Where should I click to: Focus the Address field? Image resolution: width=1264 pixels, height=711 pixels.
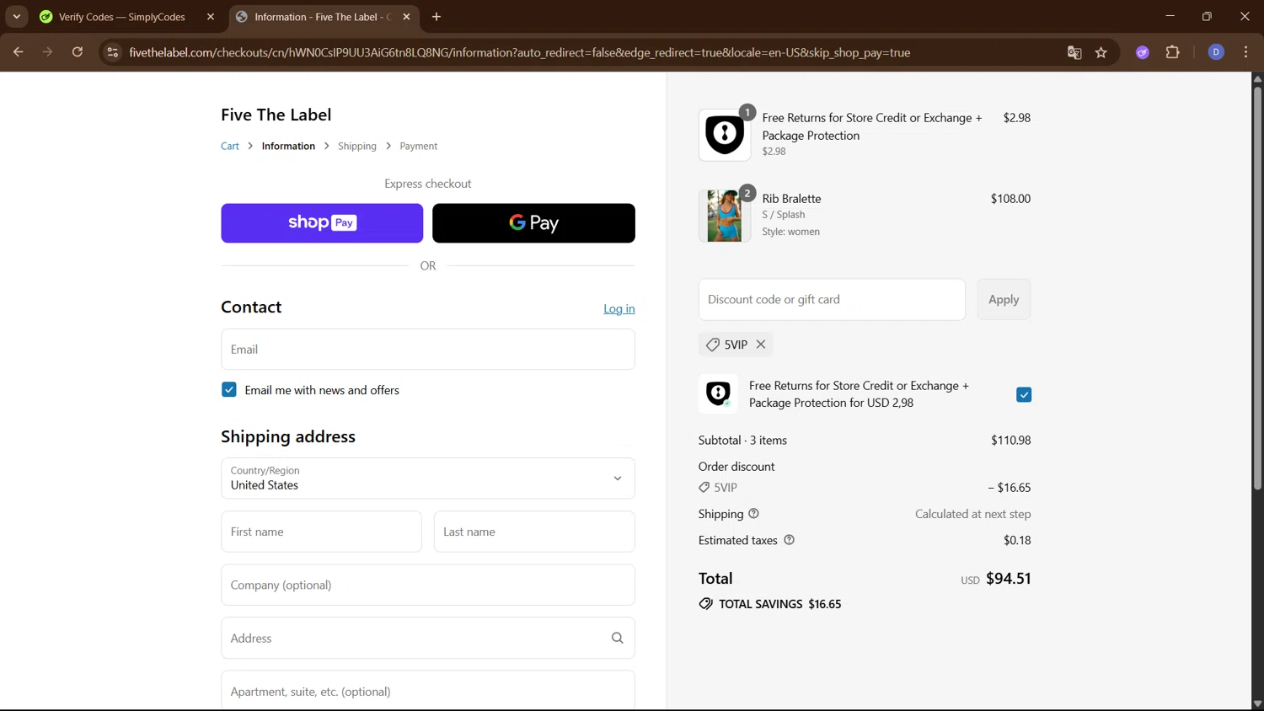(x=428, y=639)
